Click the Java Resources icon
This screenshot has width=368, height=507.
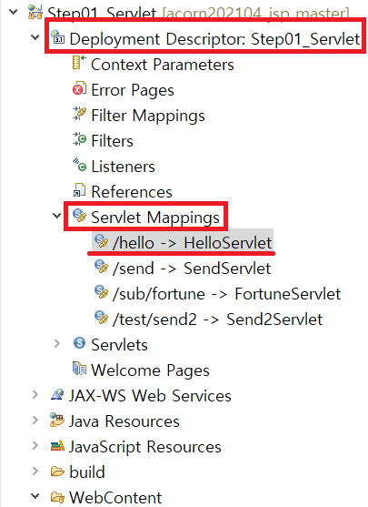click(x=57, y=420)
